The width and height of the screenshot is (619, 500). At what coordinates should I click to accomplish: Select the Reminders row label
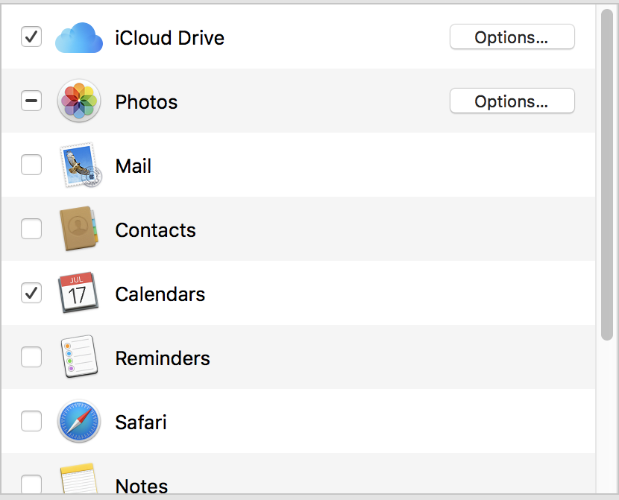tap(163, 358)
